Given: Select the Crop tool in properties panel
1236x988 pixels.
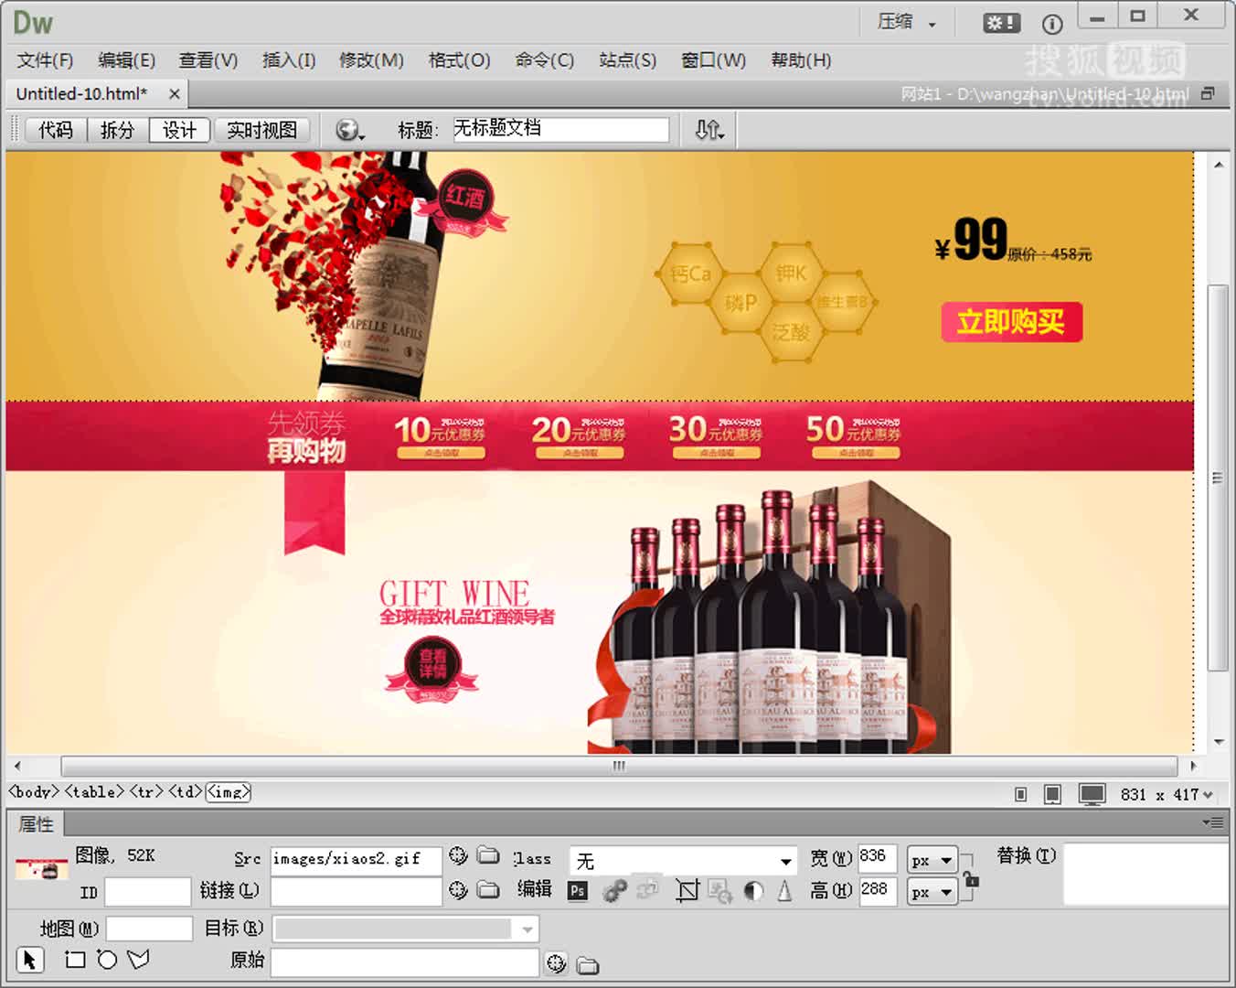Looking at the screenshot, I should point(687,890).
